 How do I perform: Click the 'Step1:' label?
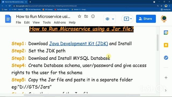point(19,44)
